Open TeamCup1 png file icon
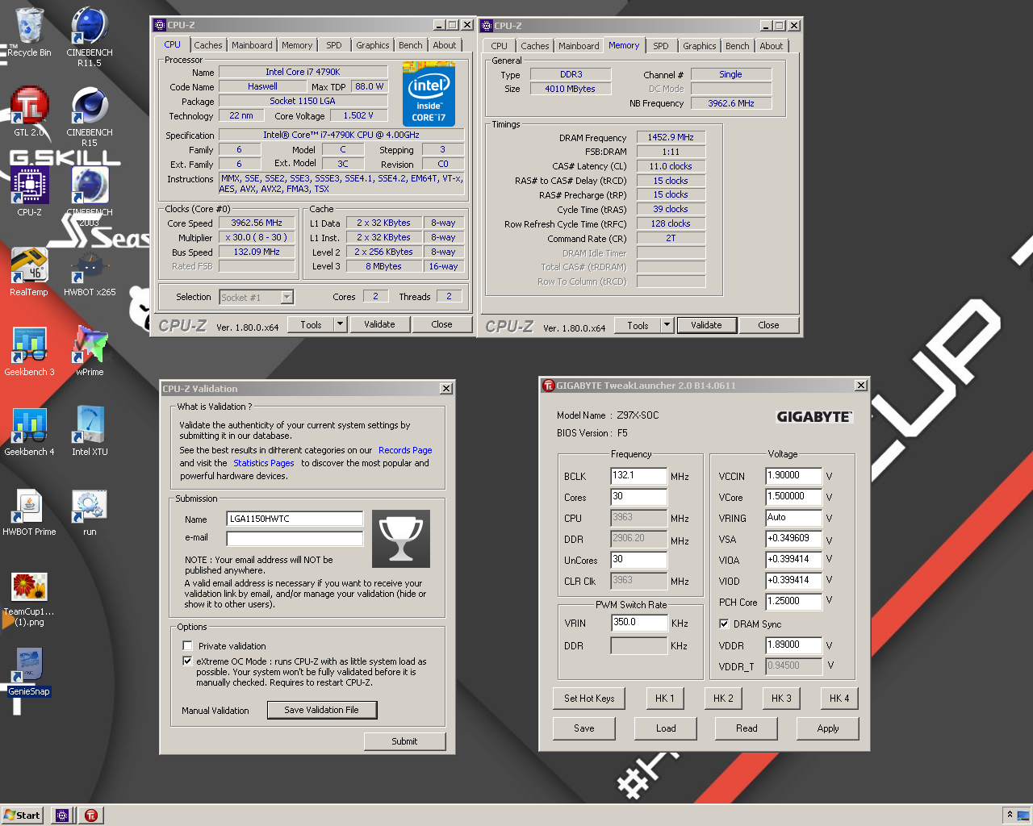Screen dimensions: 1033x826 click(29, 598)
